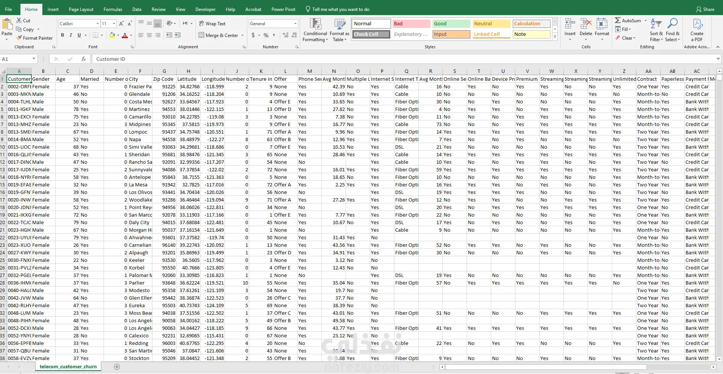Open the Formulas ribbon tab
This screenshot has height=374, width=723.
[x=113, y=9]
